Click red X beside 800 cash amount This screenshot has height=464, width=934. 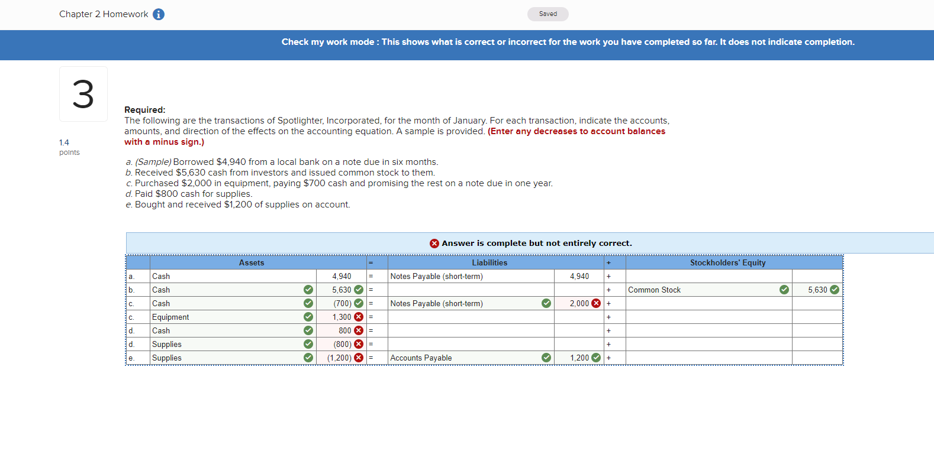point(359,330)
